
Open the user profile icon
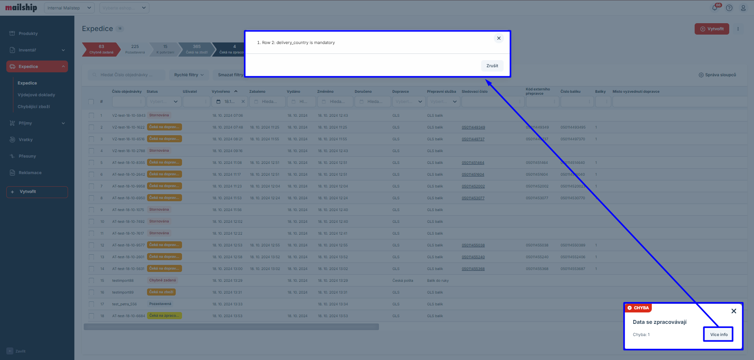click(743, 8)
